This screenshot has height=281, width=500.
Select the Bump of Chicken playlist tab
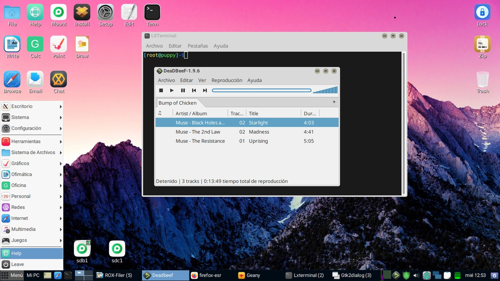coord(177,103)
